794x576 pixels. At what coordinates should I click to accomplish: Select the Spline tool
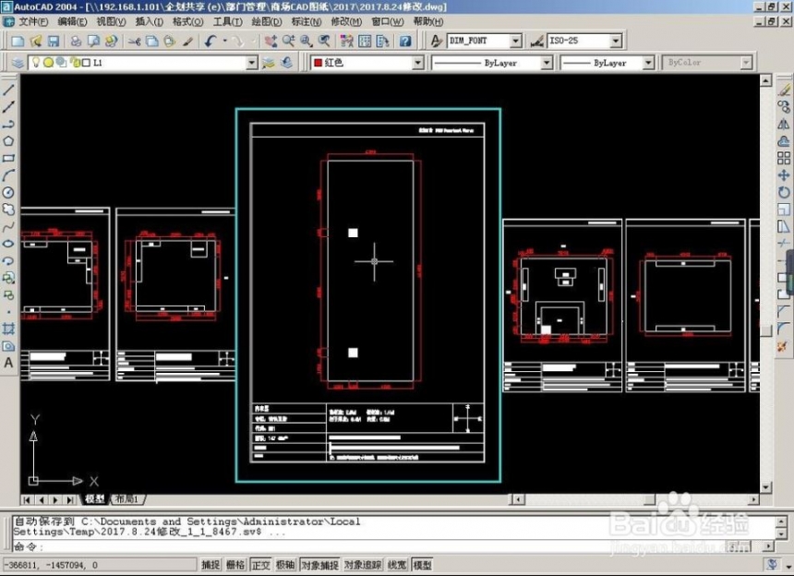pos(8,227)
